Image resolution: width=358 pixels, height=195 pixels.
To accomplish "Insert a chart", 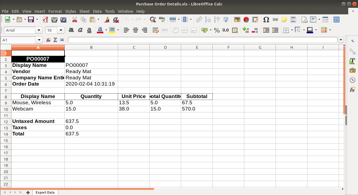I will pos(246,19).
